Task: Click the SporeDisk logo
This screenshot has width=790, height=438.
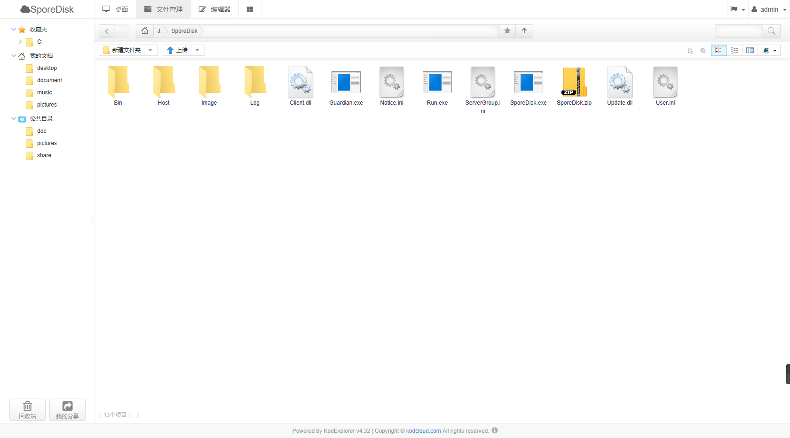Action: 47,9
